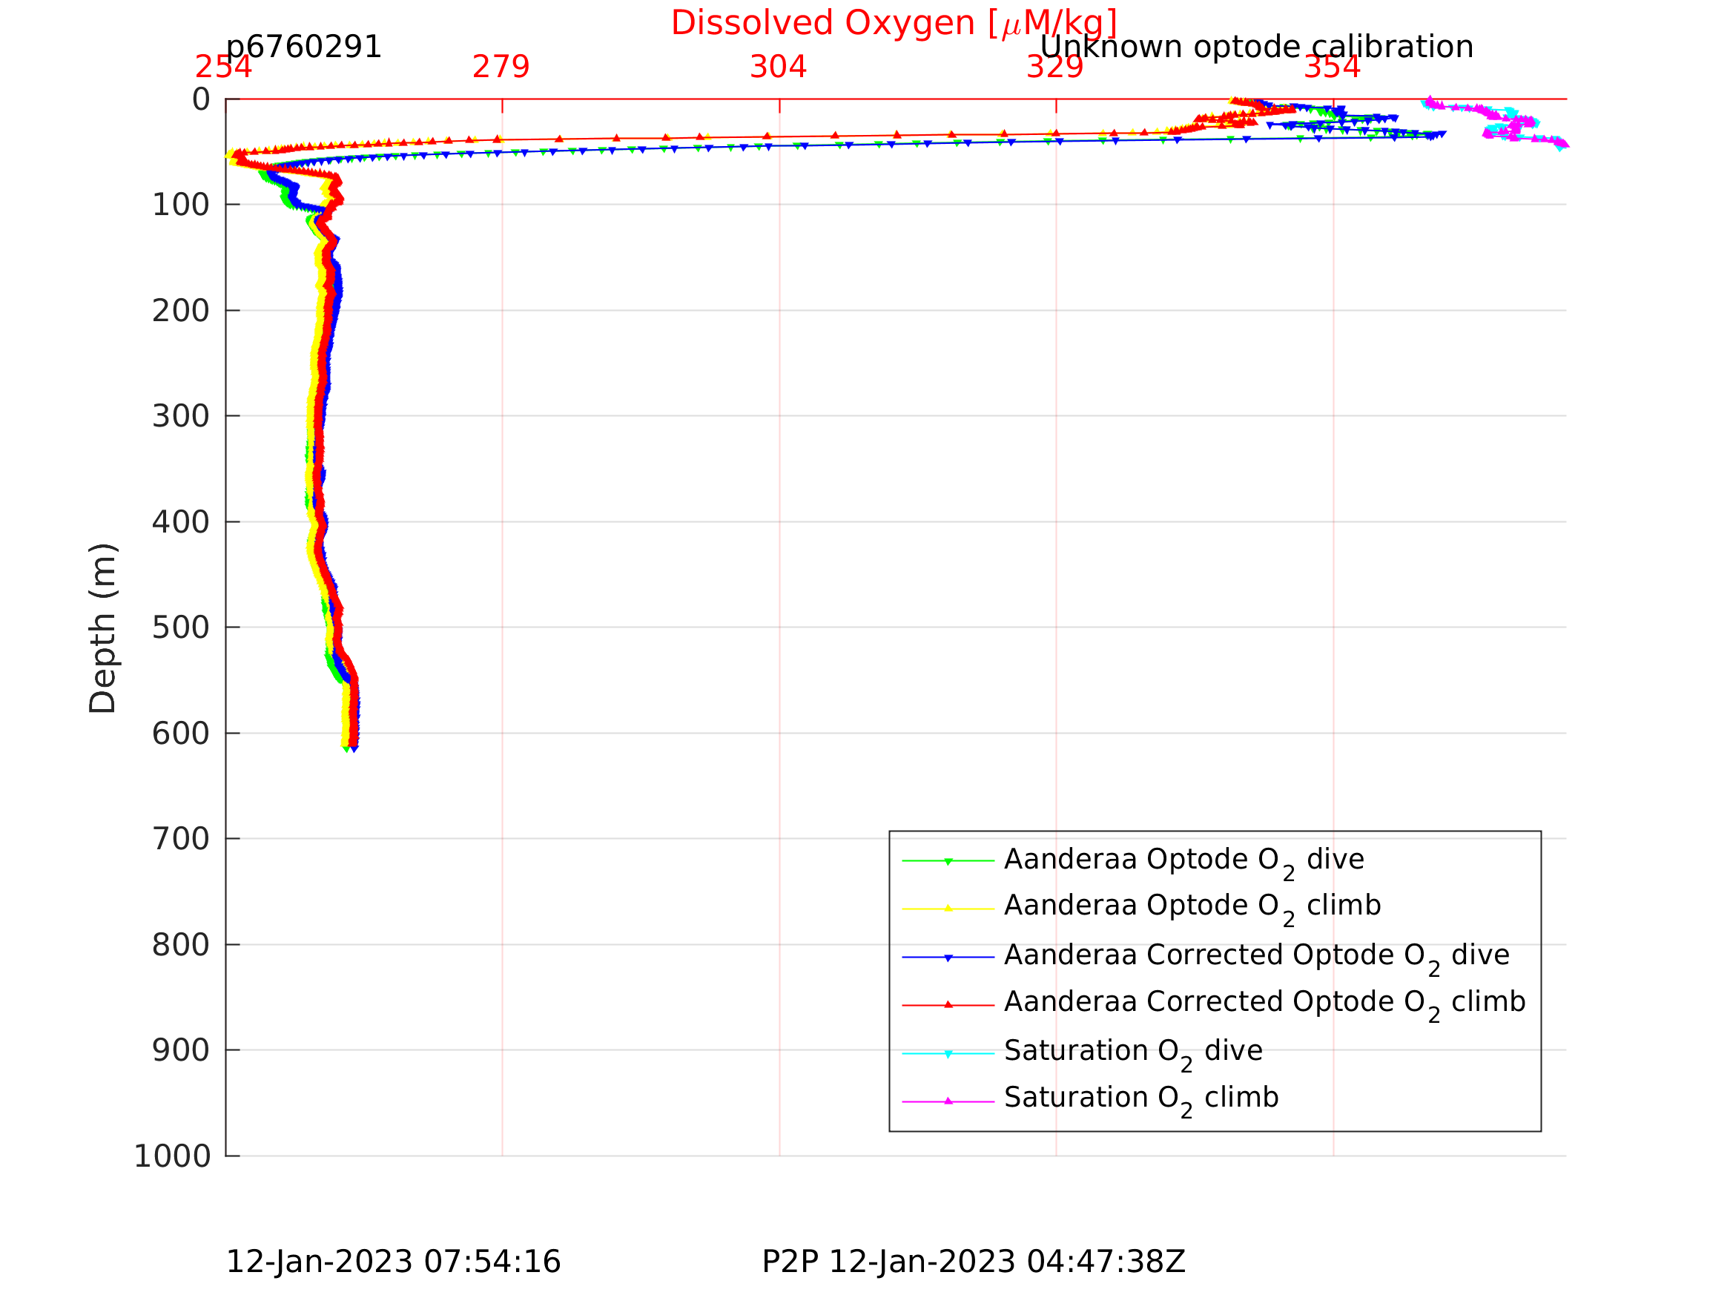
Task: Click the '200' depth tick label
Action: coord(181,311)
